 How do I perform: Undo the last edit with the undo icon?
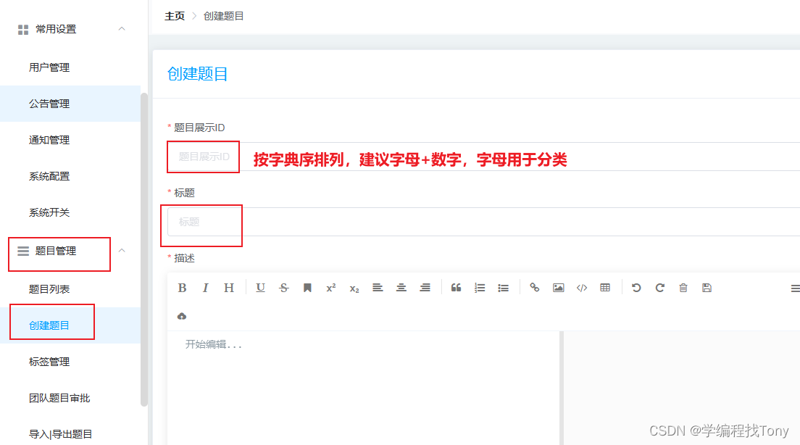point(636,287)
